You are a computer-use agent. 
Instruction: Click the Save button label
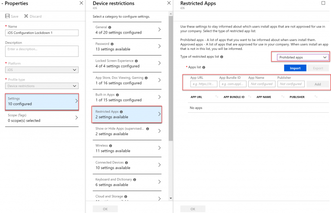15,16
